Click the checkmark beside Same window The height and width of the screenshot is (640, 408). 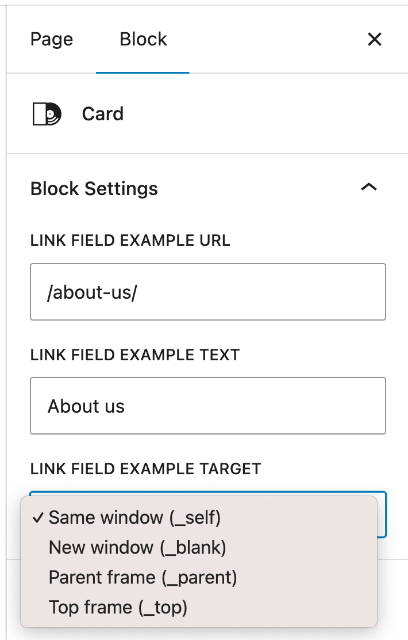coord(38,517)
